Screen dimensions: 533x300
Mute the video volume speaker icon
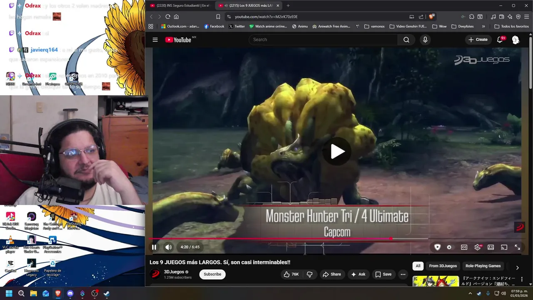pyautogui.click(x=168, y=247)
